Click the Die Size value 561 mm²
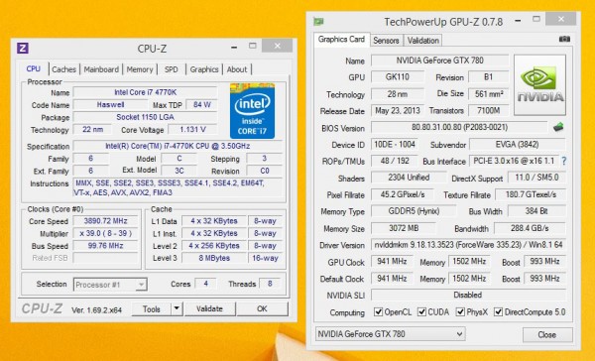The width and height of the screenshot is (595, 361). (x=489, y=94)
